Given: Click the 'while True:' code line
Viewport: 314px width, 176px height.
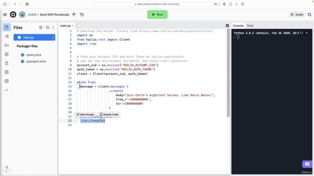Looking at the screenshot, I should pyautogui.click(x=86, y=82).
